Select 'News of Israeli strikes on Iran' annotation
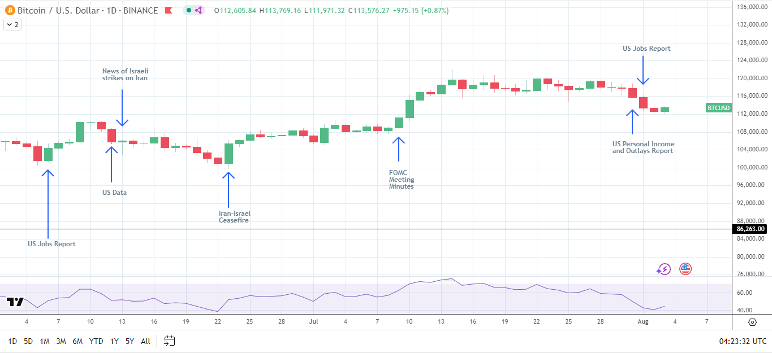The image size is (772, 353). (125, 75)
